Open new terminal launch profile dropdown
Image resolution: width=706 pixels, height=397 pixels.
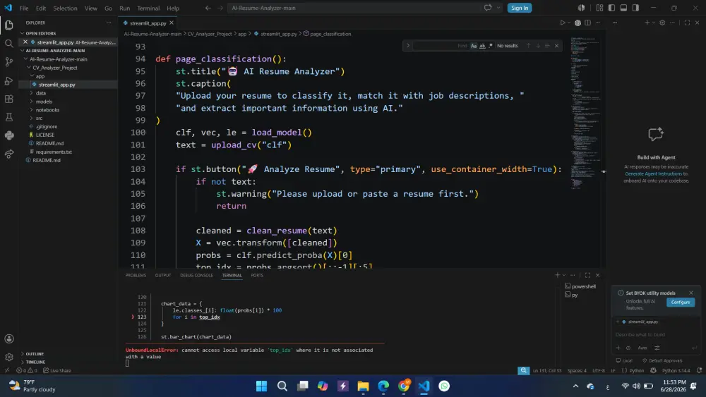click(563, 275)
